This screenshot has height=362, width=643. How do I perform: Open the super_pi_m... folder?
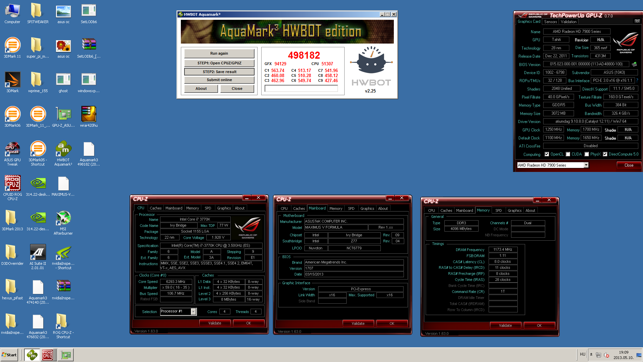38,48
